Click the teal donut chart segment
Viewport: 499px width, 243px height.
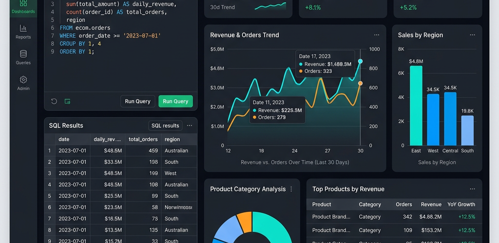coord(272,227)
